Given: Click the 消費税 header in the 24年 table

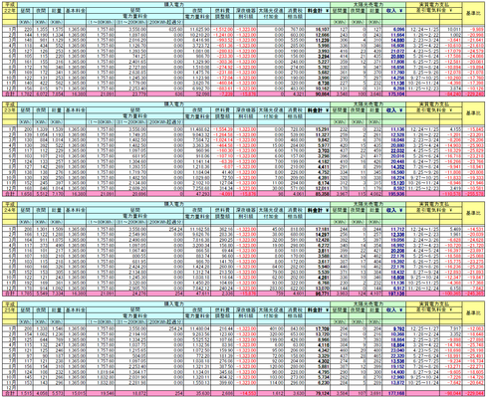Looking at the screenshot, I should [x=295, y=210].
